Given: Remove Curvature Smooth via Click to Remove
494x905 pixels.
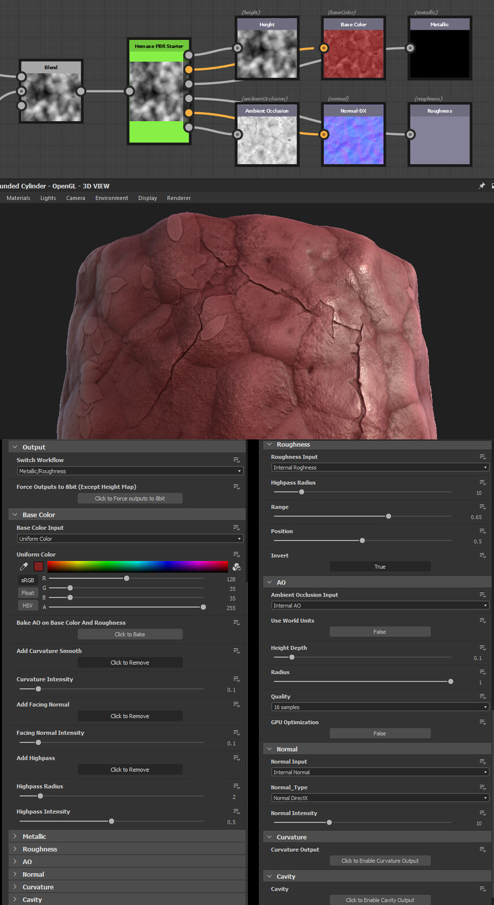Looking at the screenshot, I should [x=130, y=662].
